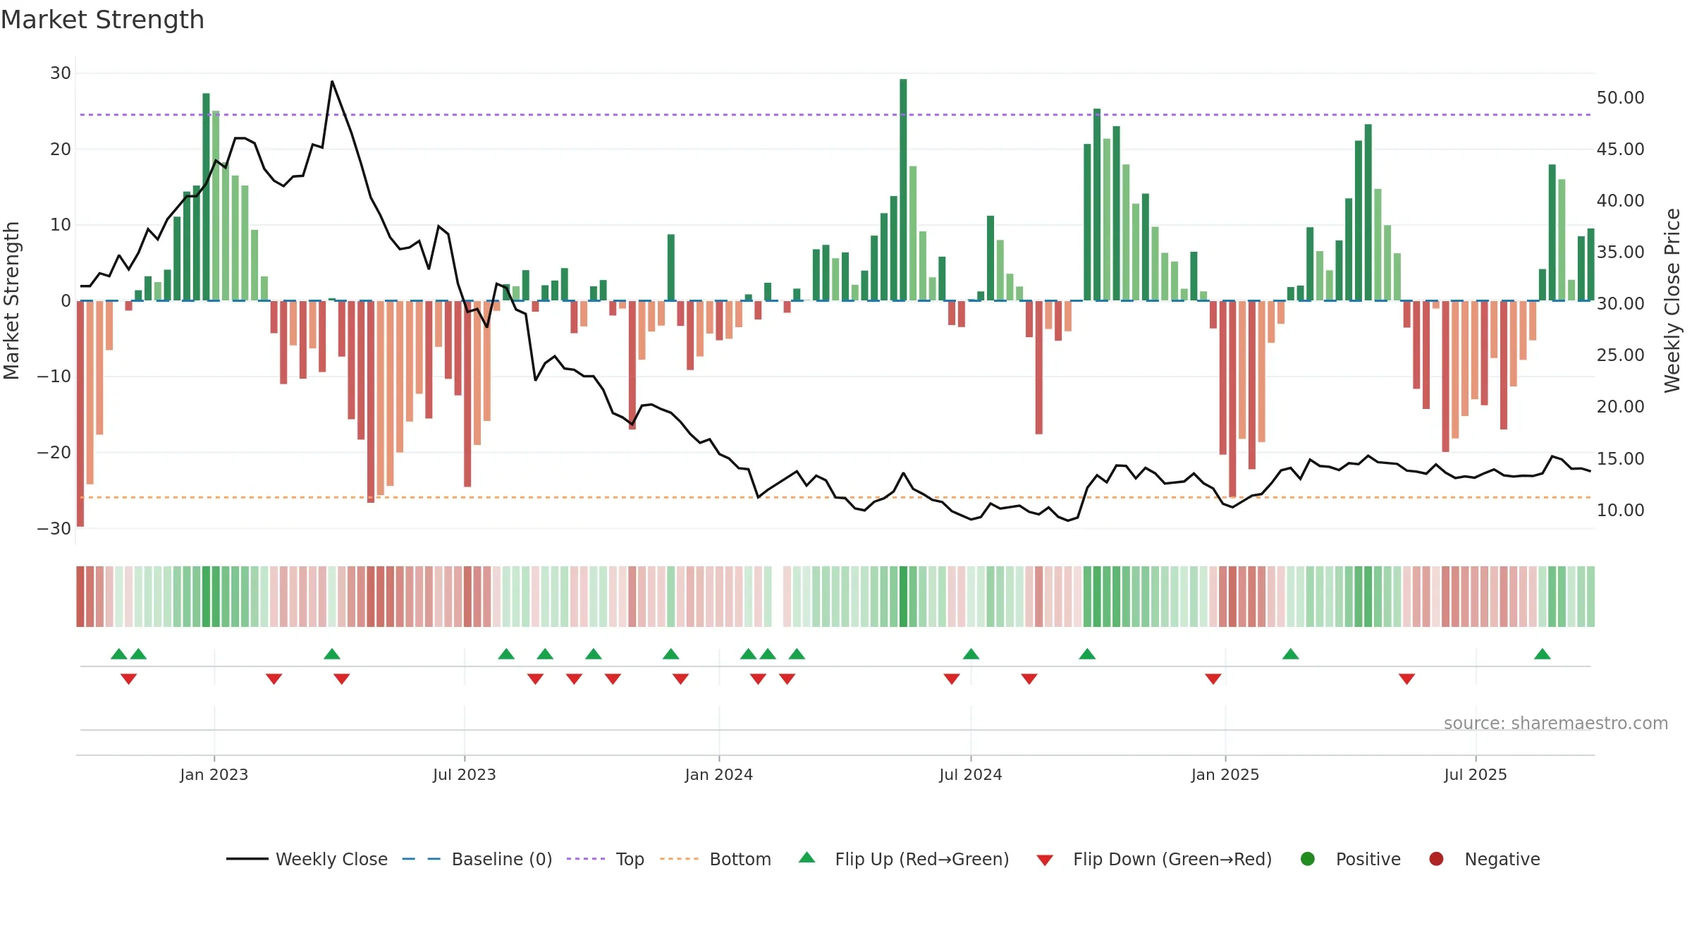Click the tallest green bar near April 2024
The width and height of the screenshot is (1692, 952).
(903, 190)
